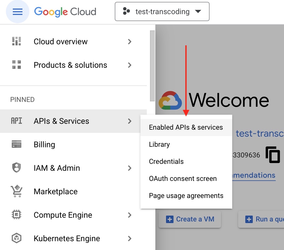The height and width of the screenshot is (250, 284).
Task: Click the plus icon on Run a query
Action: click(x=249, y=219)
